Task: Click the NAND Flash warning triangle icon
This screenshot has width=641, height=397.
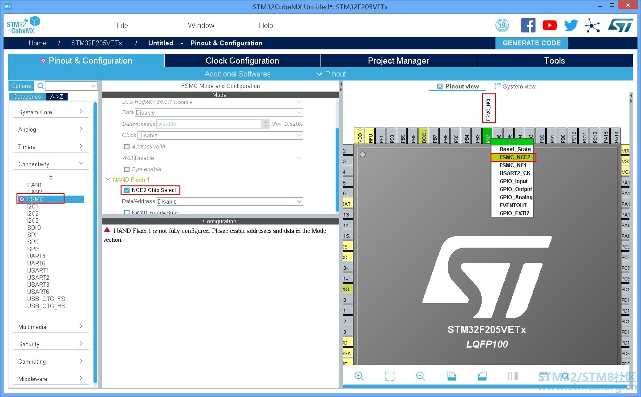Action: pos(107,230)
